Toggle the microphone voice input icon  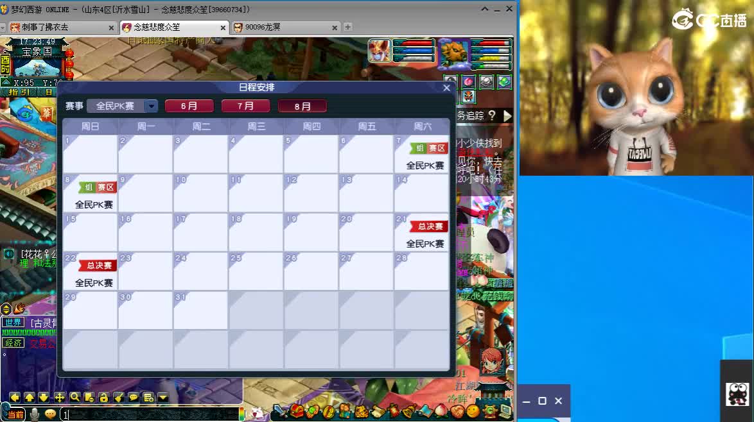pyautogui.click(x=35, y=414)
